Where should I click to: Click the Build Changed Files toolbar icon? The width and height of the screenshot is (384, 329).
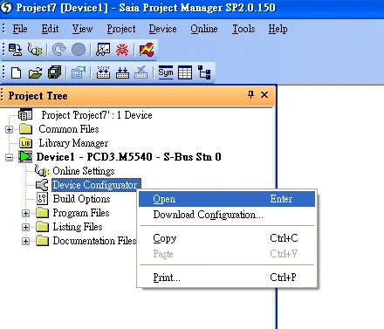[x=122, y=72]
